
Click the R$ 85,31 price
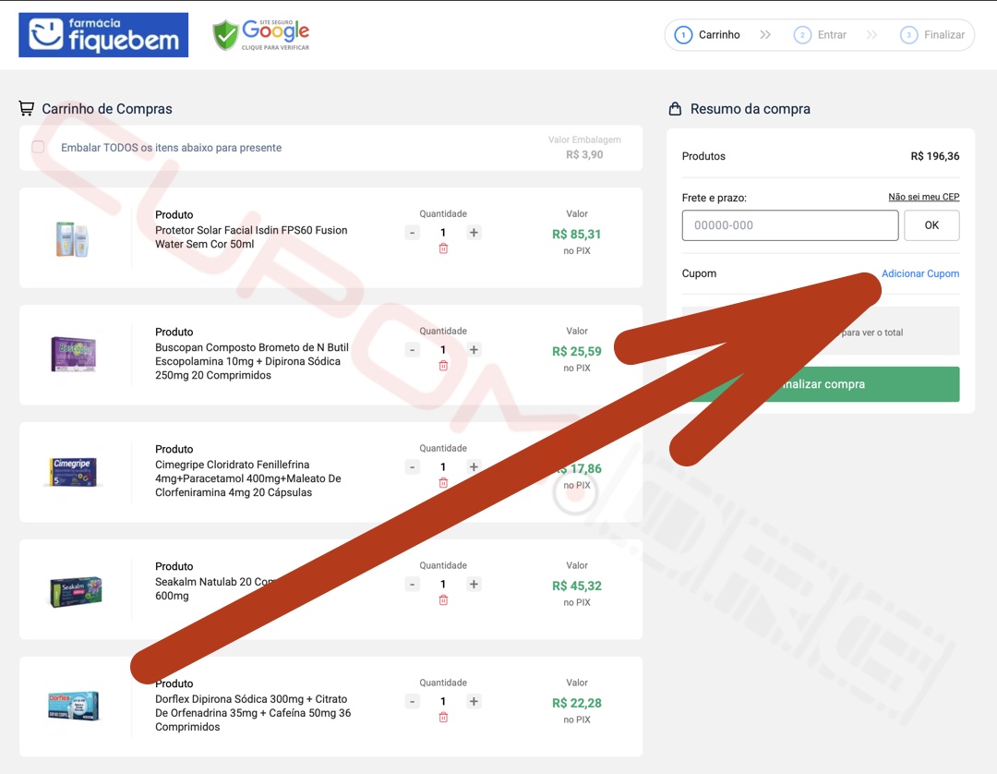pyautogui.click(x=577, y=234)
